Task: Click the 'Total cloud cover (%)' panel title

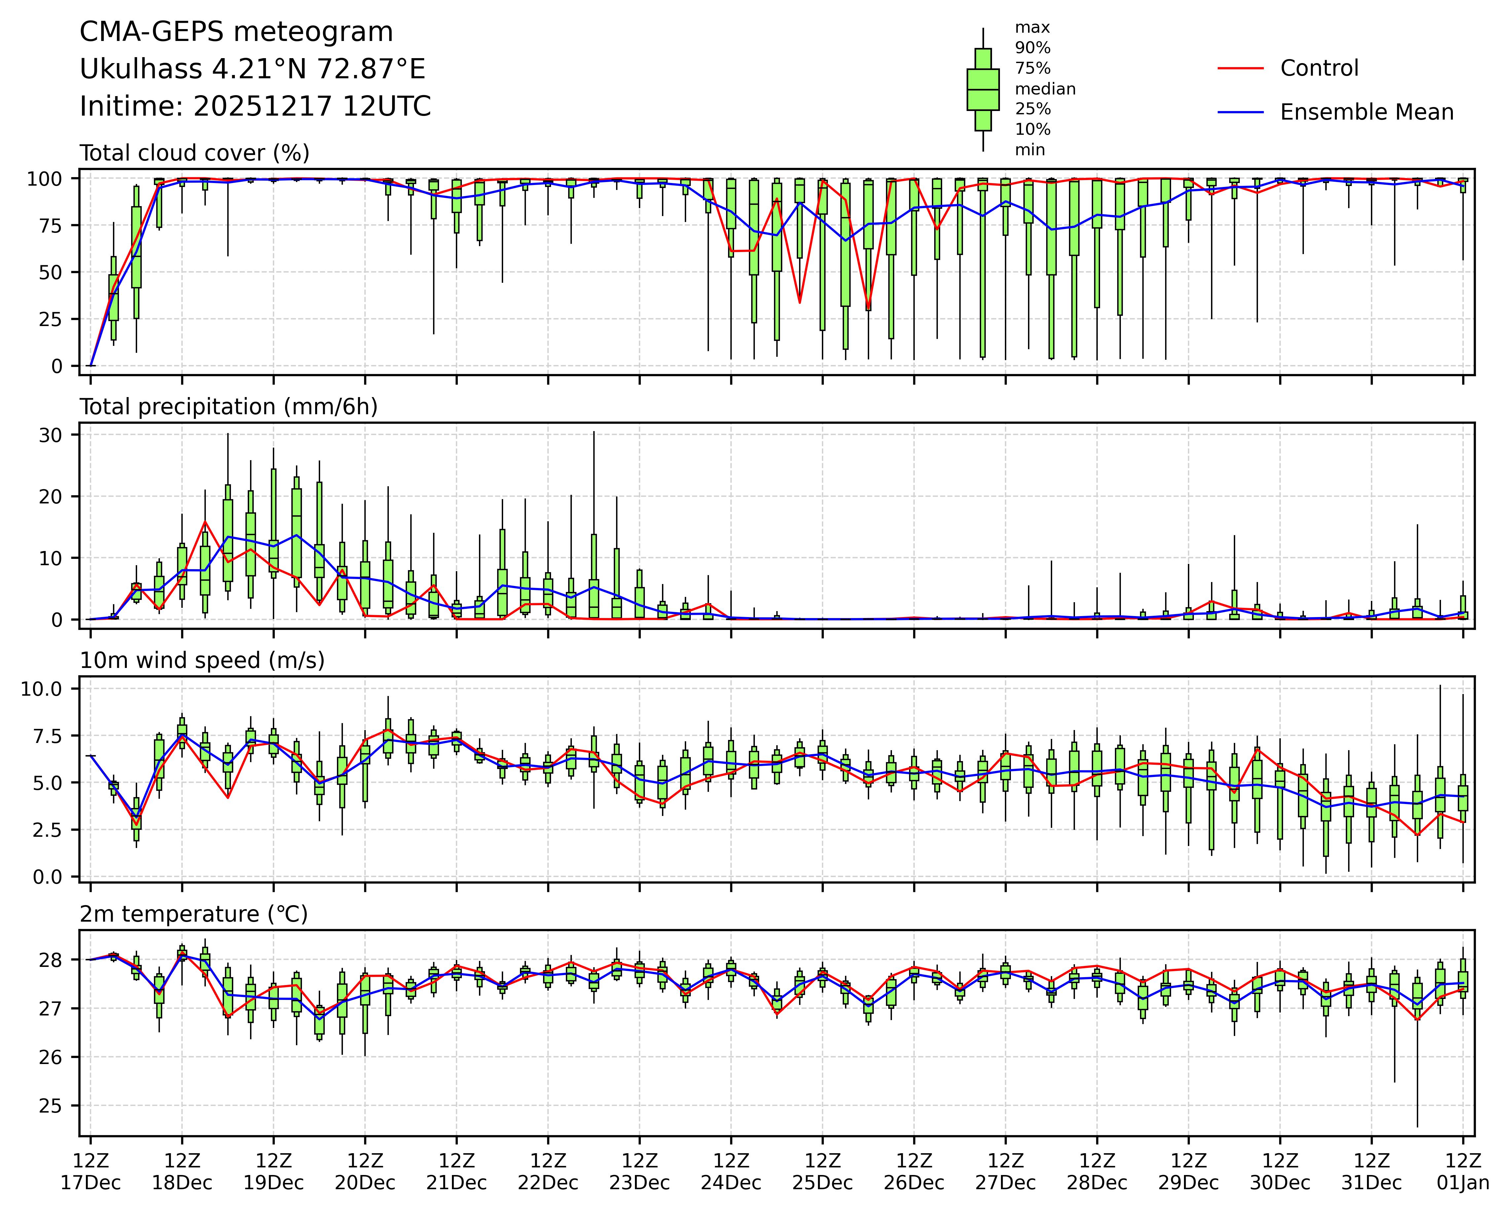Action: [194, 153]
